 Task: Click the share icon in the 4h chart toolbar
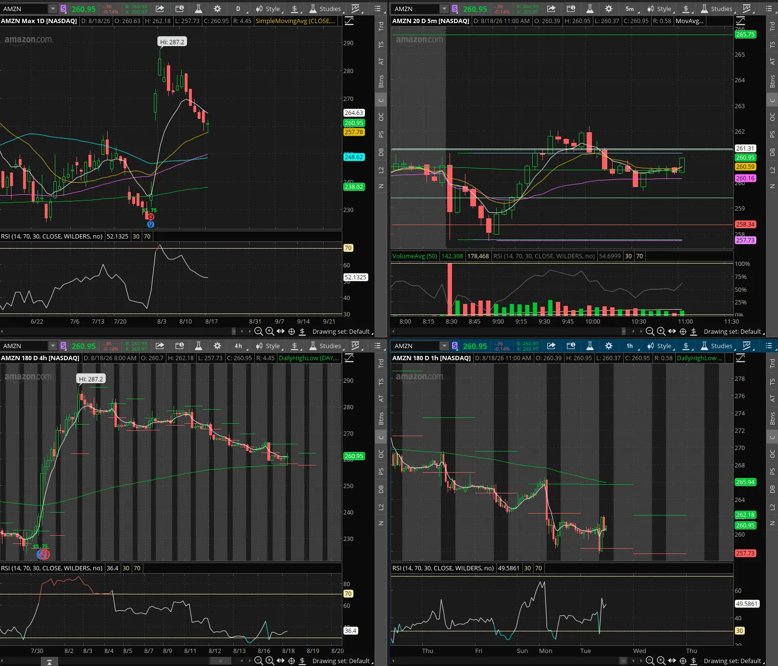(160, 346)
